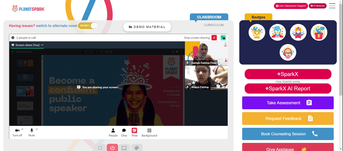The image size is (343, 151).
Task: Click the PlanetSpark logo
Action: pos(28,9)
